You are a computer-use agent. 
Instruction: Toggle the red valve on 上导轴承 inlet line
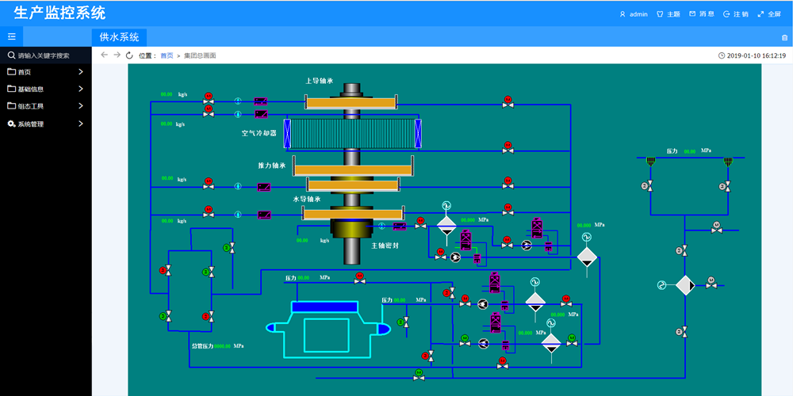pos(209,99)
